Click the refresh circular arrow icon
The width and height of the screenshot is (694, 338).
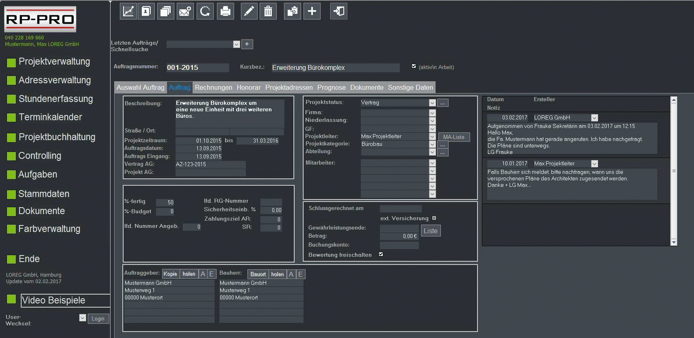pyautogui.click(x=205, y=11)
